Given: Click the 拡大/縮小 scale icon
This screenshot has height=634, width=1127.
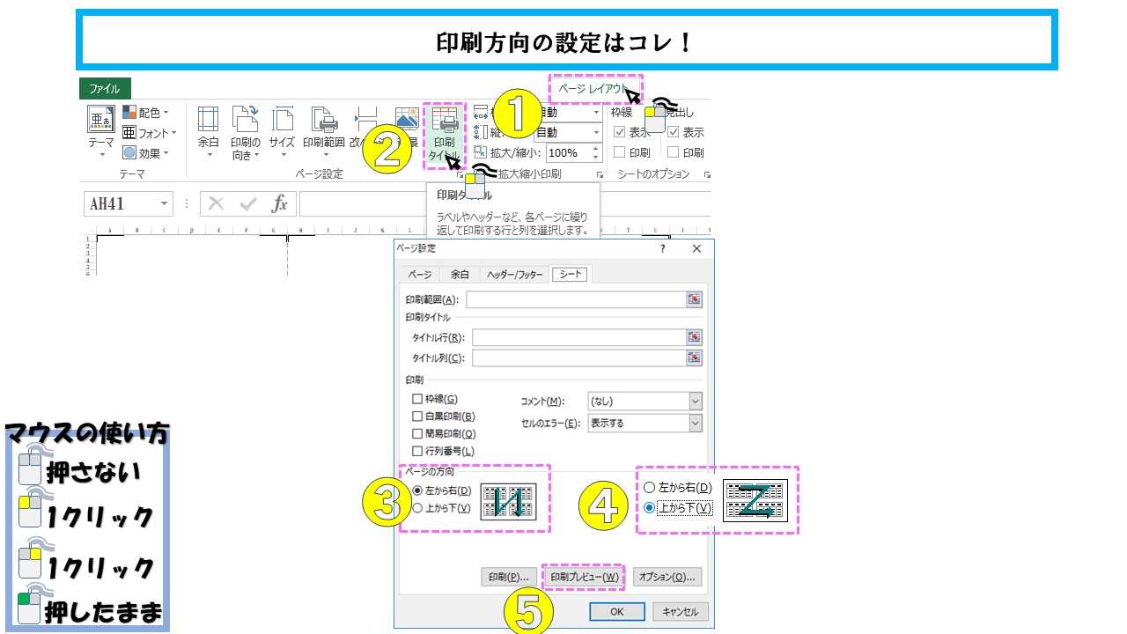Looking at the screenshot, I should (481, 152).
